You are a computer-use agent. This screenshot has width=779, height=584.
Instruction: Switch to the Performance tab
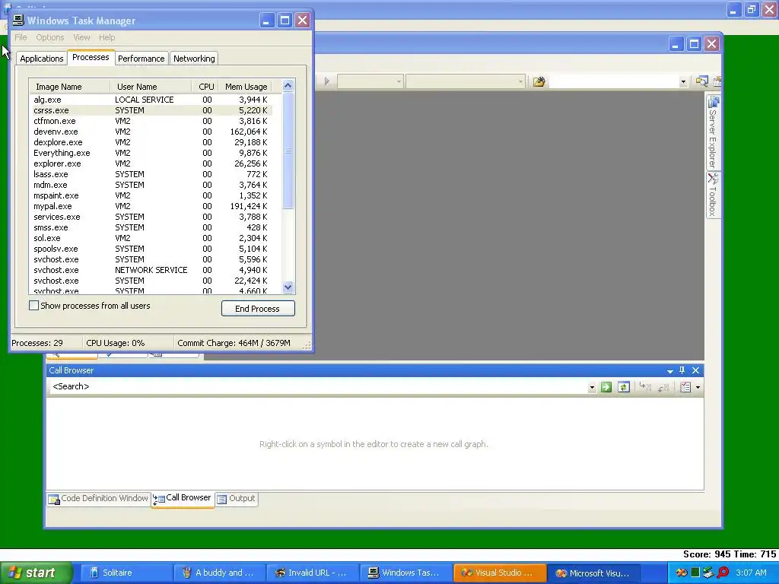tap(141, 59)
